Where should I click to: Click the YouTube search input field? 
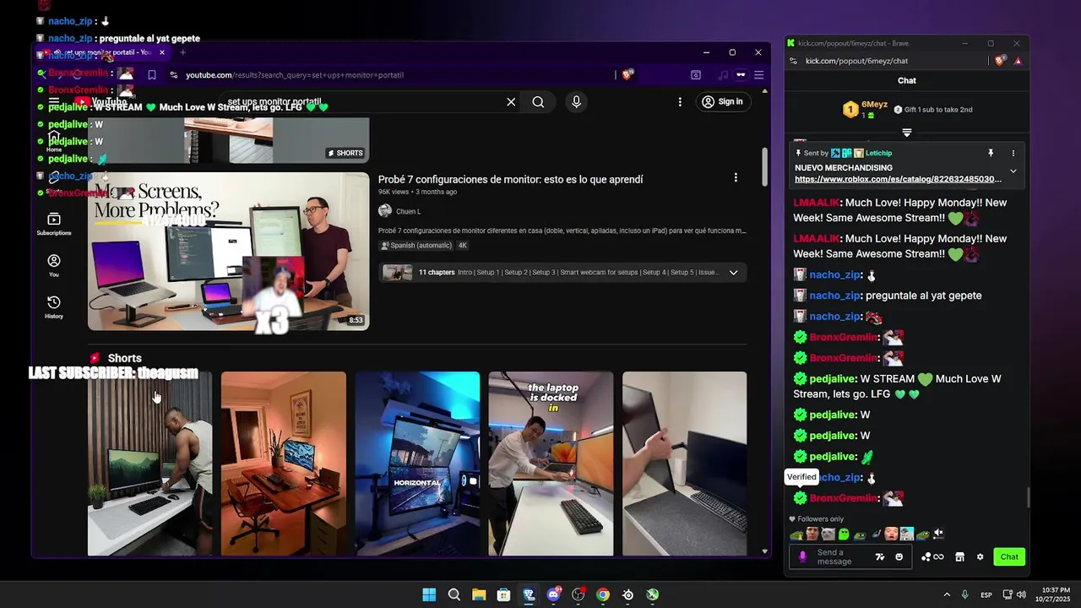pyautogui.click(x=363, y=101)
